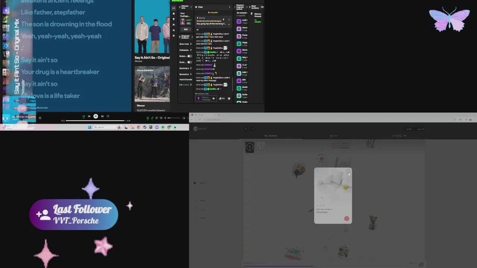This screenshot has width=477, height=268.
Task: Open Chrome from the taskbar
Action: (139, 127)
